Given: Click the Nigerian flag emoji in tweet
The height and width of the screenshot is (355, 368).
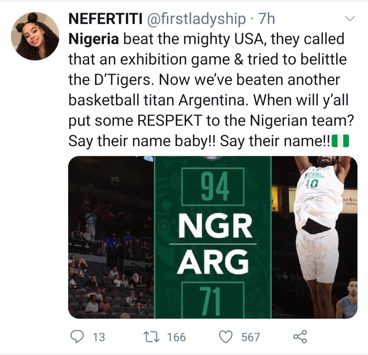Looking at the screenshot, I should (341, 141).
